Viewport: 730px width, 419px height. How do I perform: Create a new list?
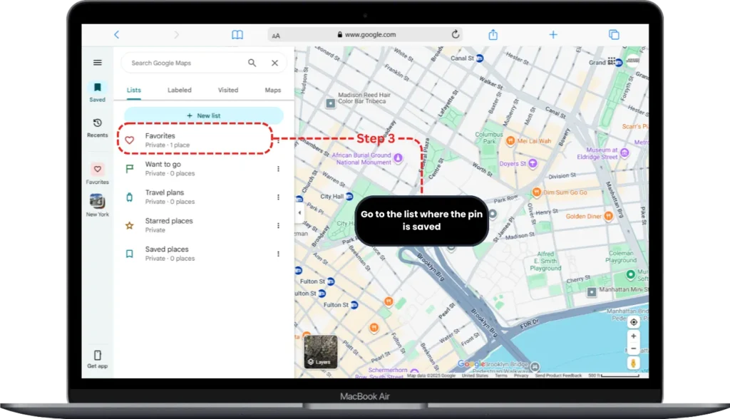[205, 115]
